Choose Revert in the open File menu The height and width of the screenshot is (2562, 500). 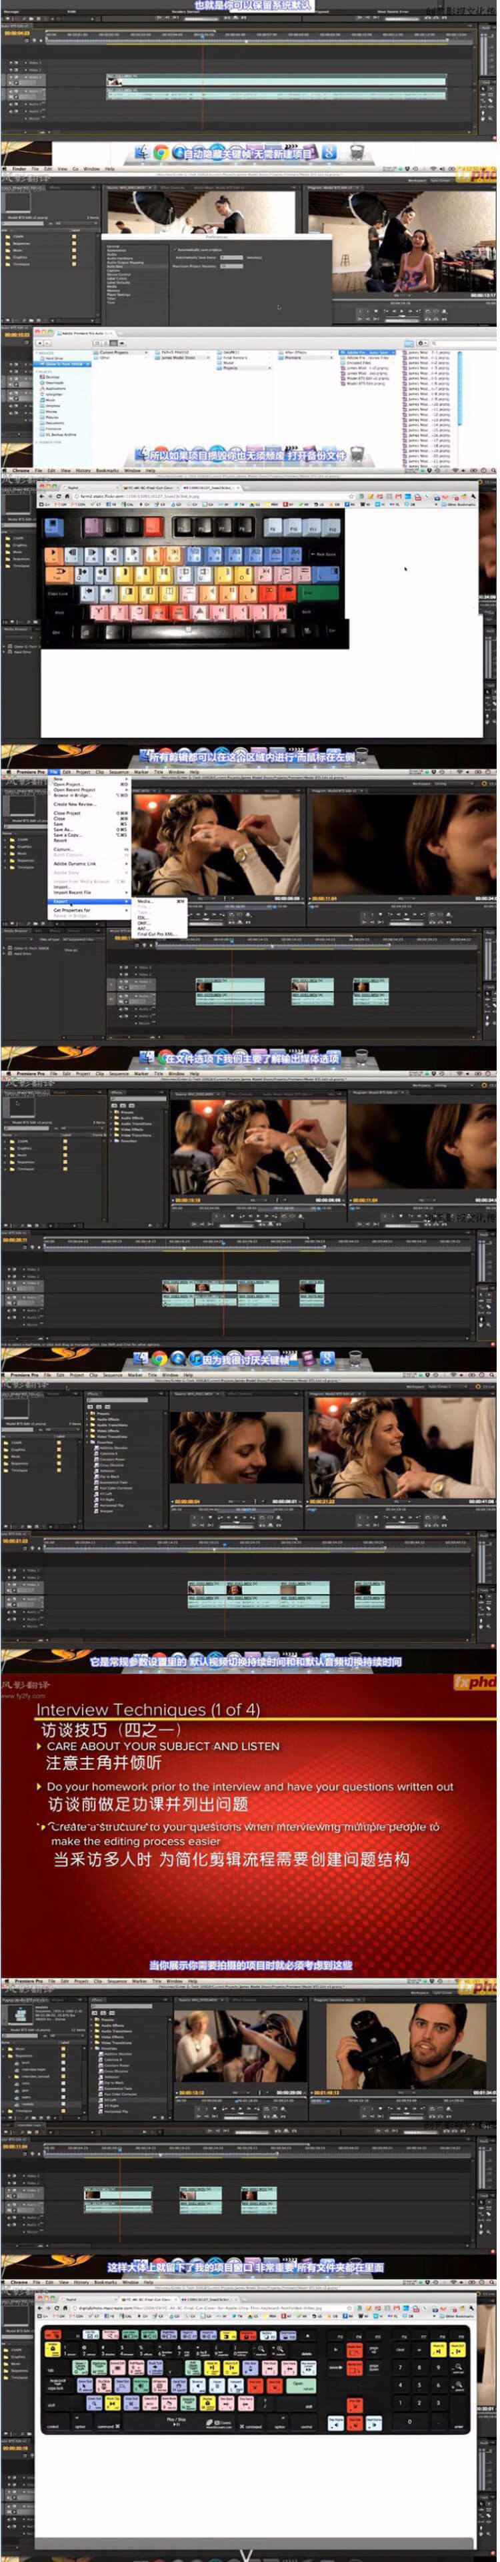tap(59, 840)
